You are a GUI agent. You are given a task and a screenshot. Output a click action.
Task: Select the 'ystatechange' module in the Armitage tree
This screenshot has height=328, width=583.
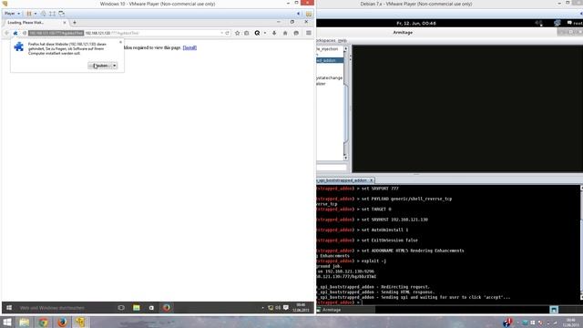(330, 78)
